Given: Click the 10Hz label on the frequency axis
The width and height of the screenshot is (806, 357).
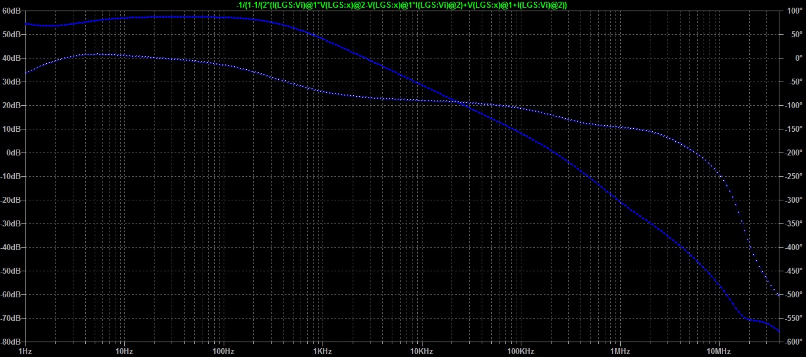Looking at the screenshot, I should (x=124, y=351).
